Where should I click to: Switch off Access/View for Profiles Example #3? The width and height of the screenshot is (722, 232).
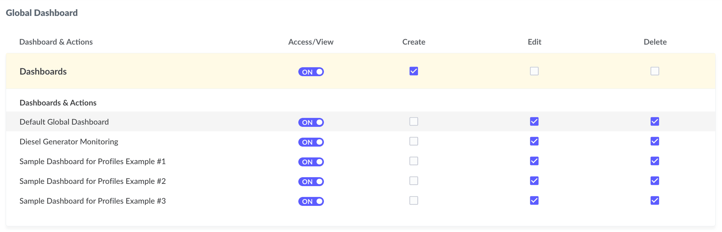click(x=311, y=201)
